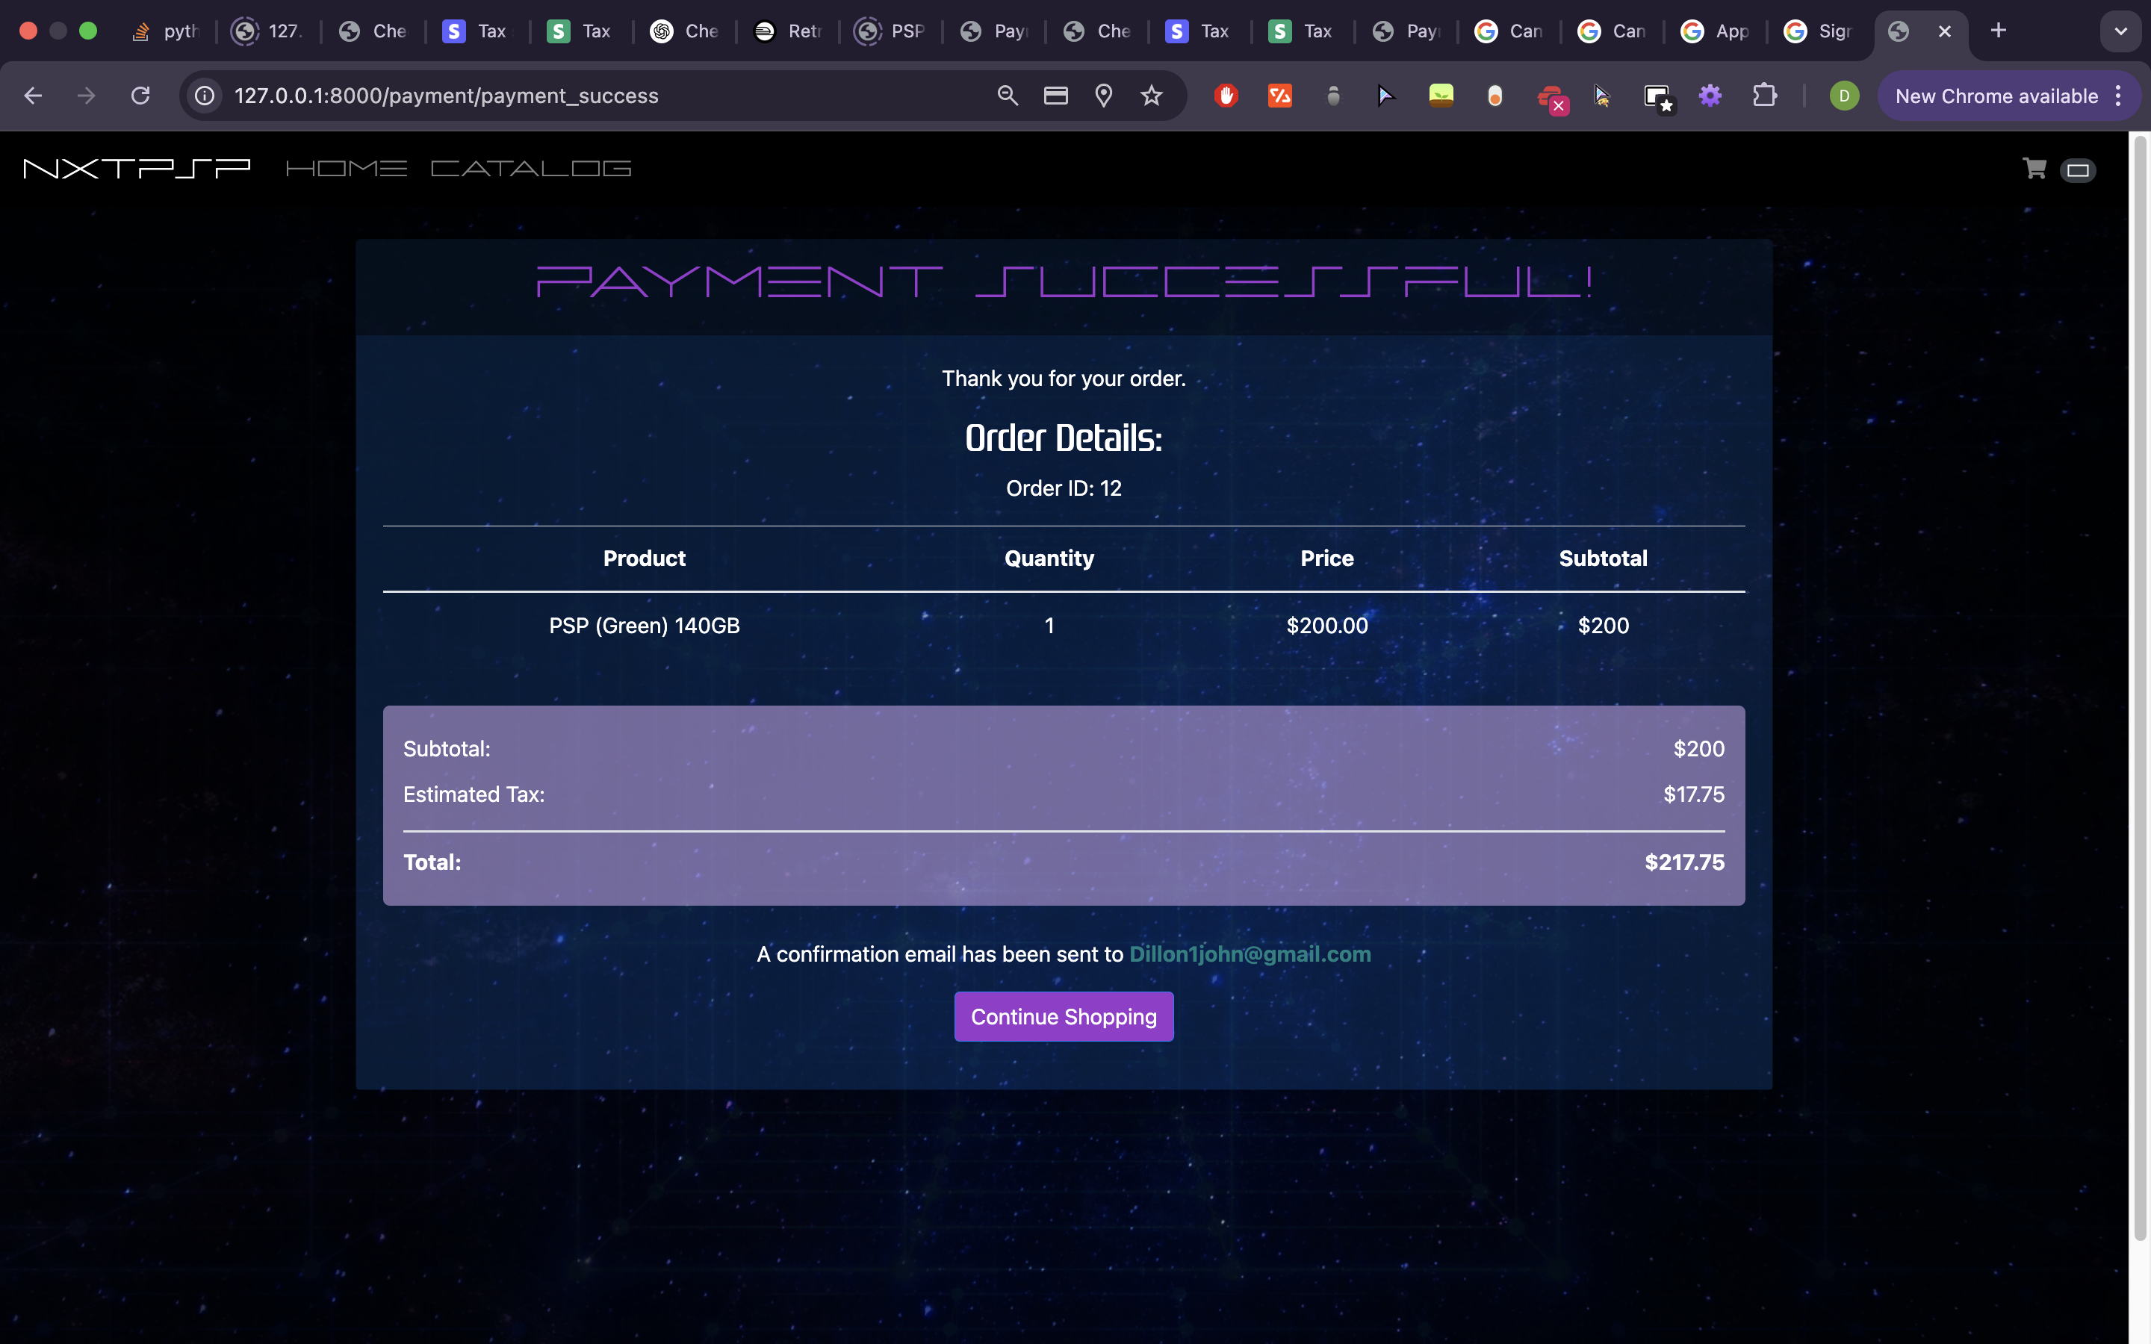The image size is (2151, 1344).
Task: Open Chrome three-dot menu
Action: click(2119, 96)
